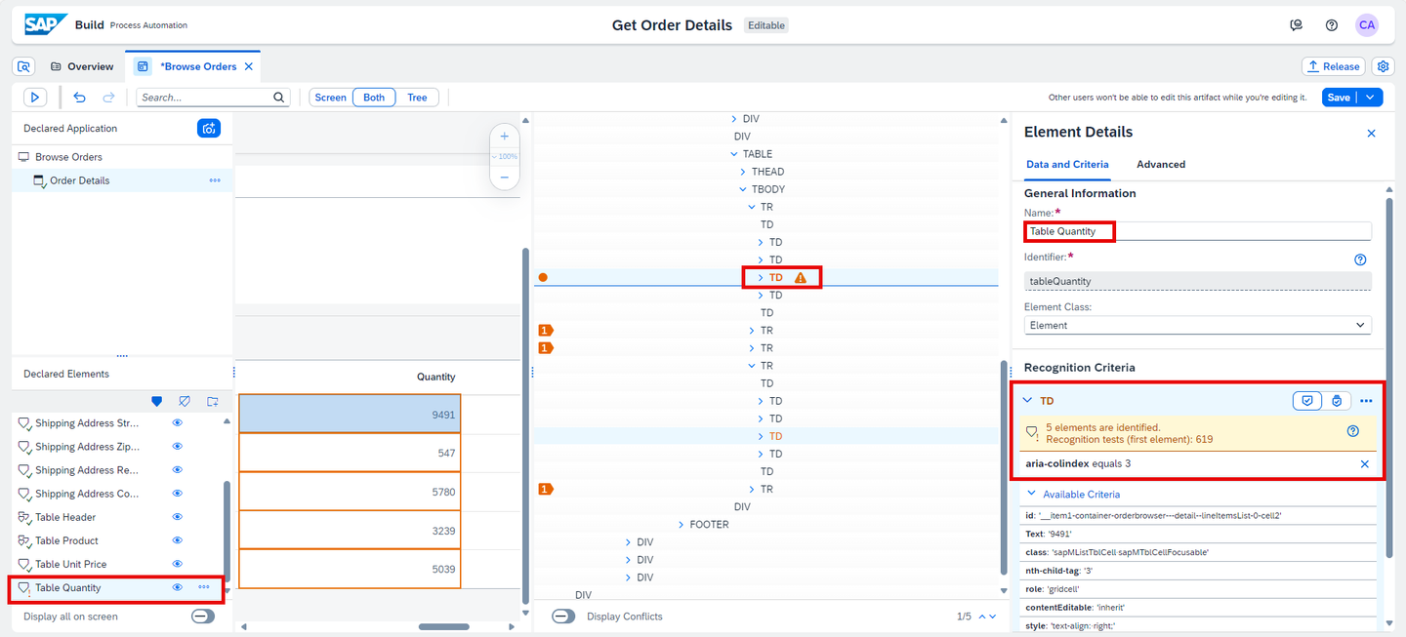Select the 9491 quantity cell in preview
This screenshot has height=637, width=1406.
pos(350,414)
